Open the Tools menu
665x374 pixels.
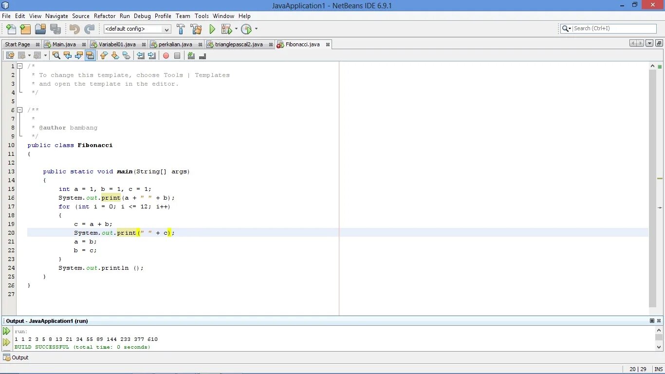click(x=202, y=16)
